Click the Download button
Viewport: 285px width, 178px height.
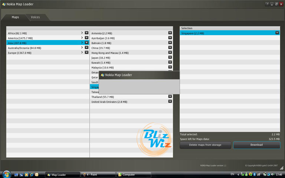point(256,145)
